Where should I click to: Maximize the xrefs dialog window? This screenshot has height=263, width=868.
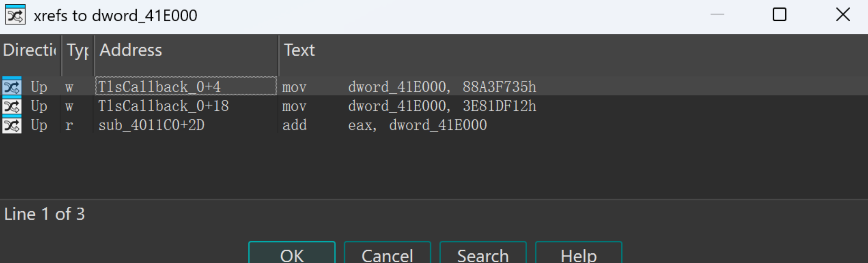pyautogui.click(x=779, y=15)
